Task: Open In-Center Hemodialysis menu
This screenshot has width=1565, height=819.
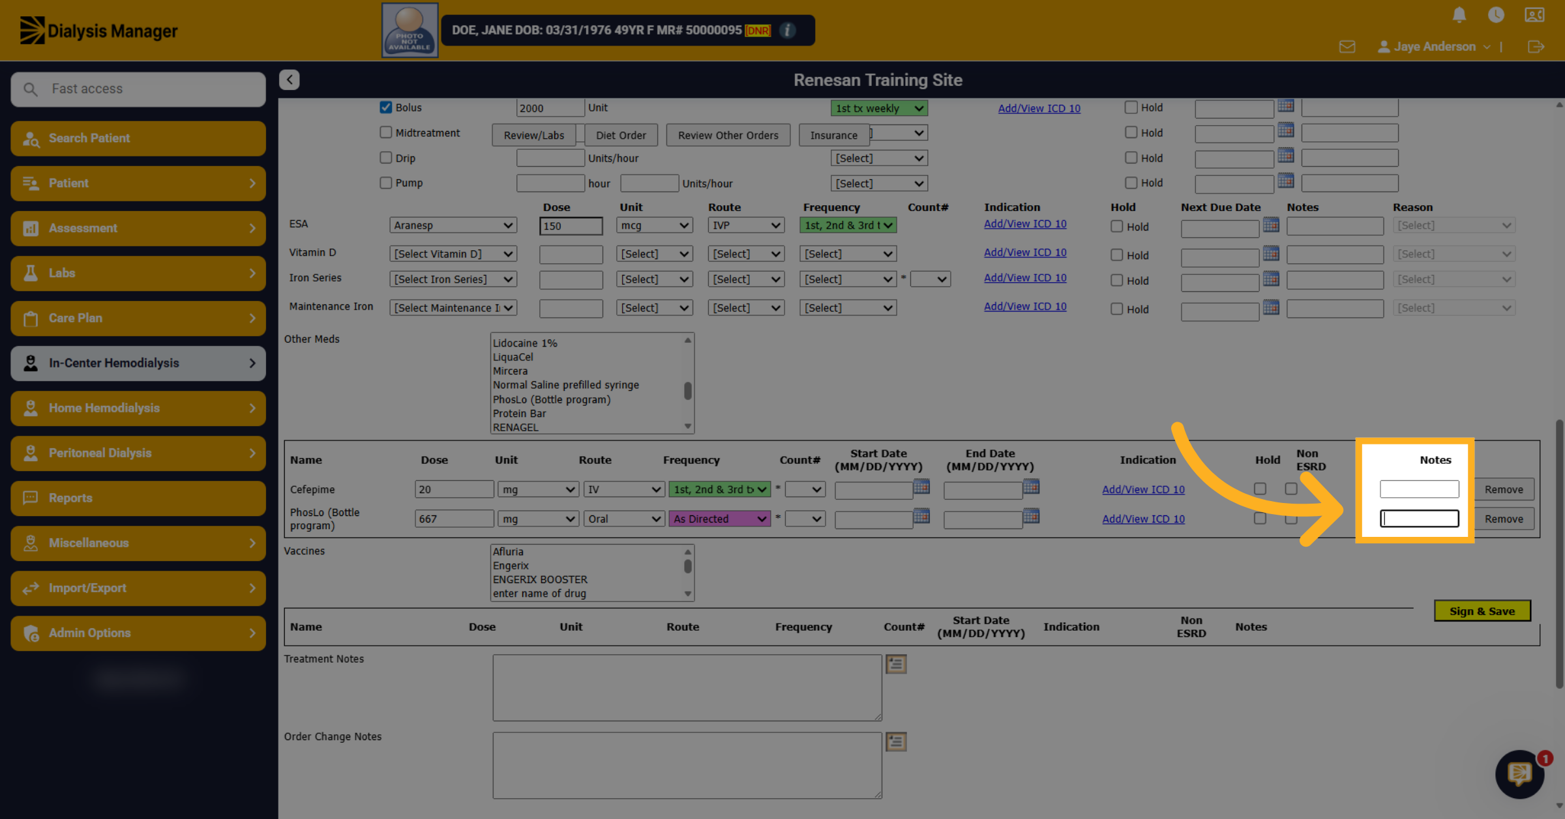Action: click(138, 363)
